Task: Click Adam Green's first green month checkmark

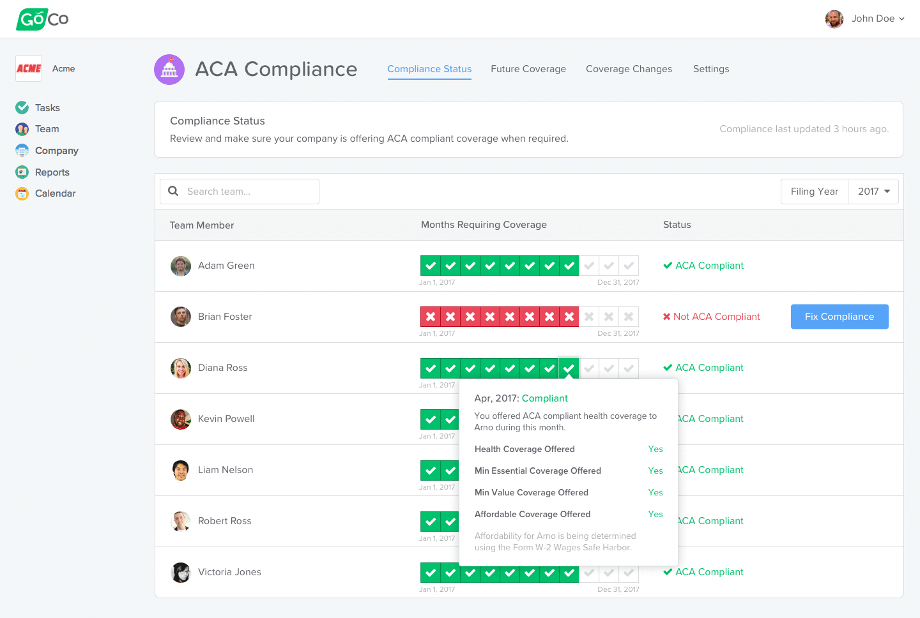Action: (x=431, y=266)
